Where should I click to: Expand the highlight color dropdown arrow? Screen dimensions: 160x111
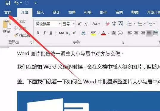click(x=98, y=33)
